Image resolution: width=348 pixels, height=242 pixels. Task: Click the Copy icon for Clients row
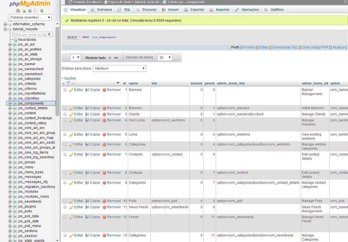(x=87, y=114)
